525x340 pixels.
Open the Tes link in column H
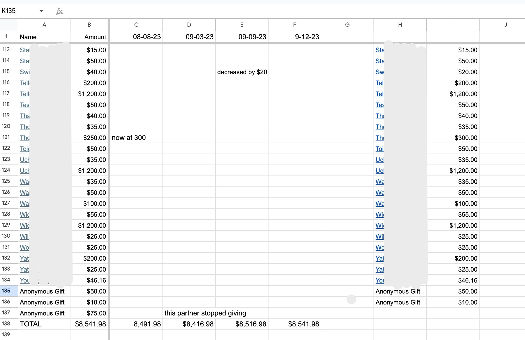point(380,105)
